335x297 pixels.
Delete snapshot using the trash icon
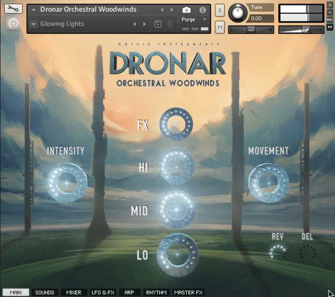coord(170,24)
